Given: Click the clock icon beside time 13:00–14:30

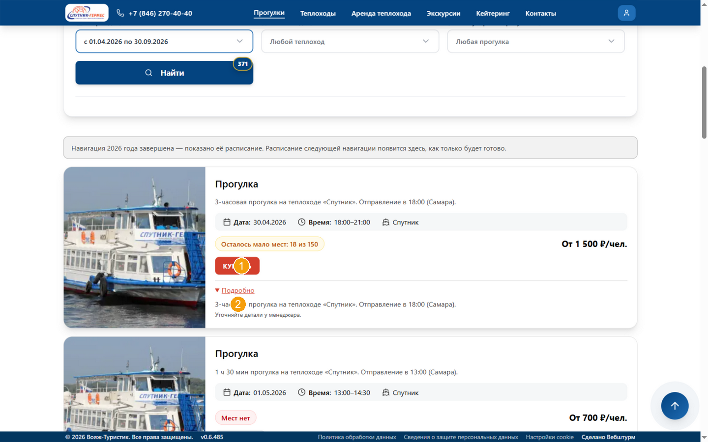Looking at the screenshot, I should [301, 392].
